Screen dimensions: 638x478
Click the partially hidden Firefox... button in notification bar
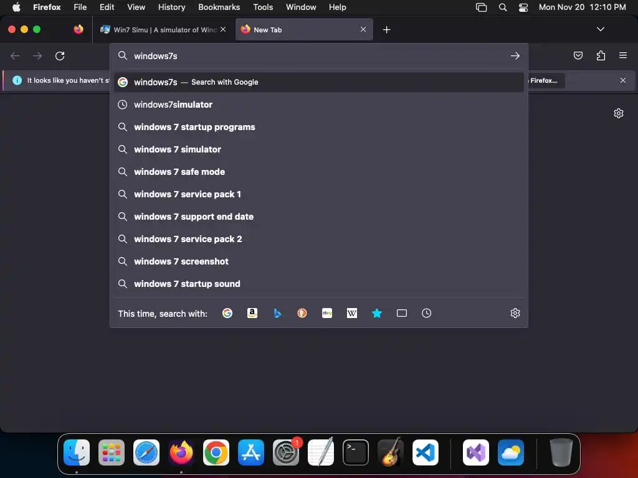[x=546, y=80]
